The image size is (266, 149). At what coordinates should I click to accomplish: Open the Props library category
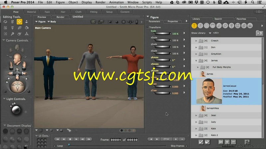point(225,26)
